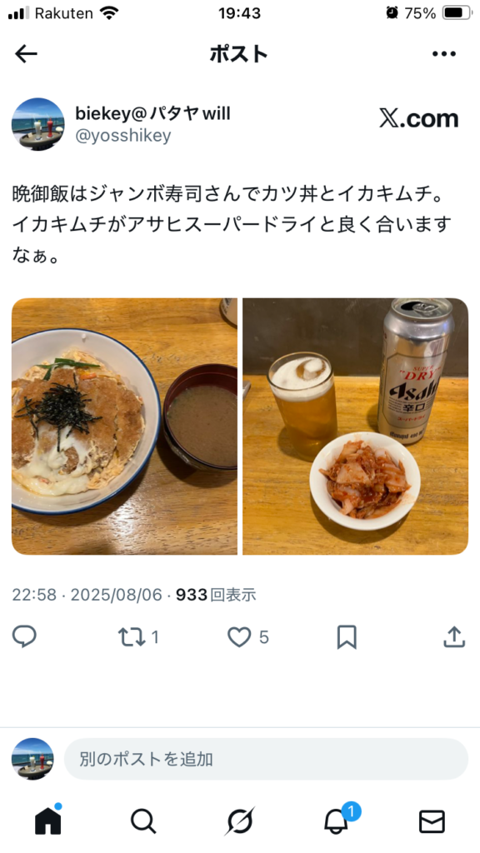Open the Asahi beer and kimchi photo
480x853 pixels.
pos(355,426)
